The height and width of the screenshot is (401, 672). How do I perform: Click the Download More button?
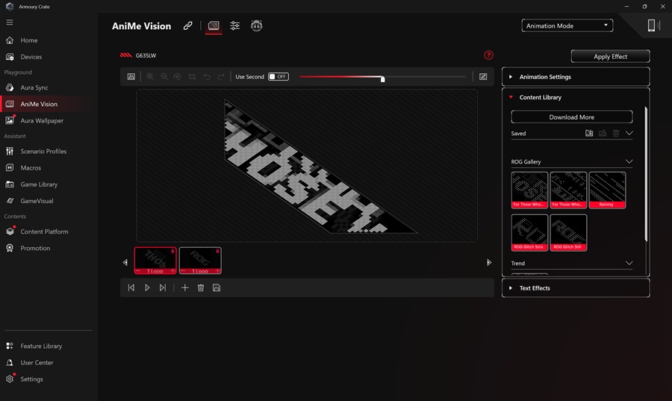[571, 117]
